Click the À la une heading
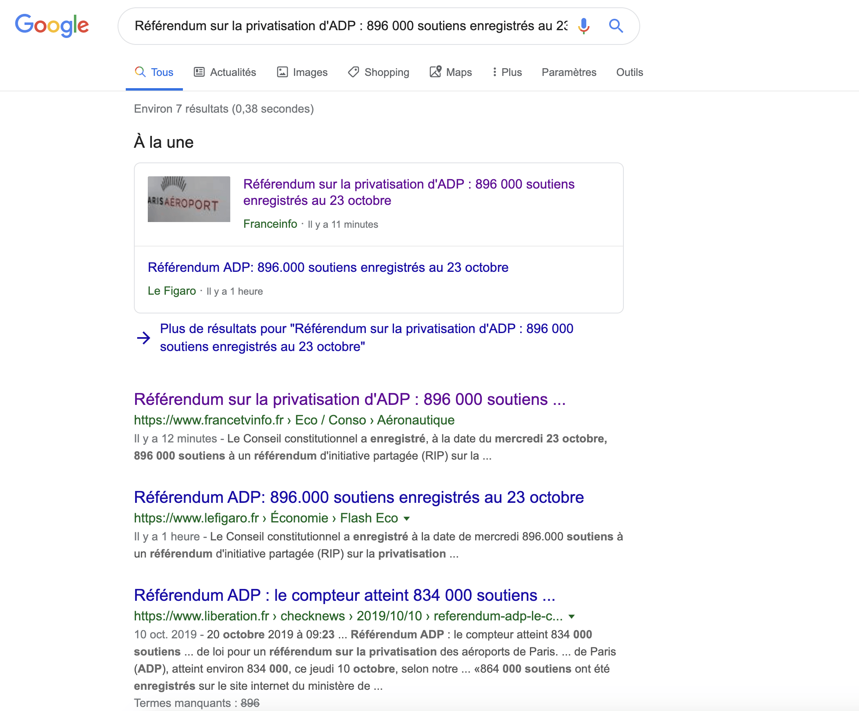Image resolution: width=859 pixels, height=711 pixels. (x=164, y=142)
